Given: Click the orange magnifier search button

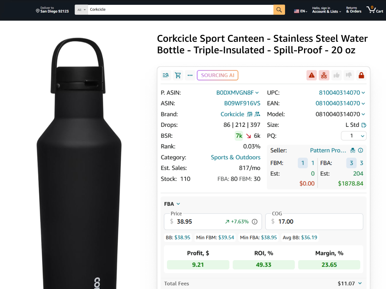Looking at the screenshot, I should (x=279, y=10).
